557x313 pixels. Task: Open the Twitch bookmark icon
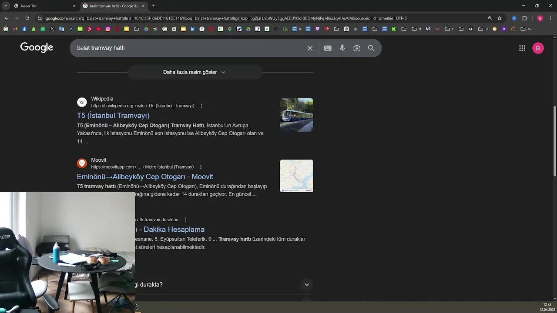coord(317,29)
